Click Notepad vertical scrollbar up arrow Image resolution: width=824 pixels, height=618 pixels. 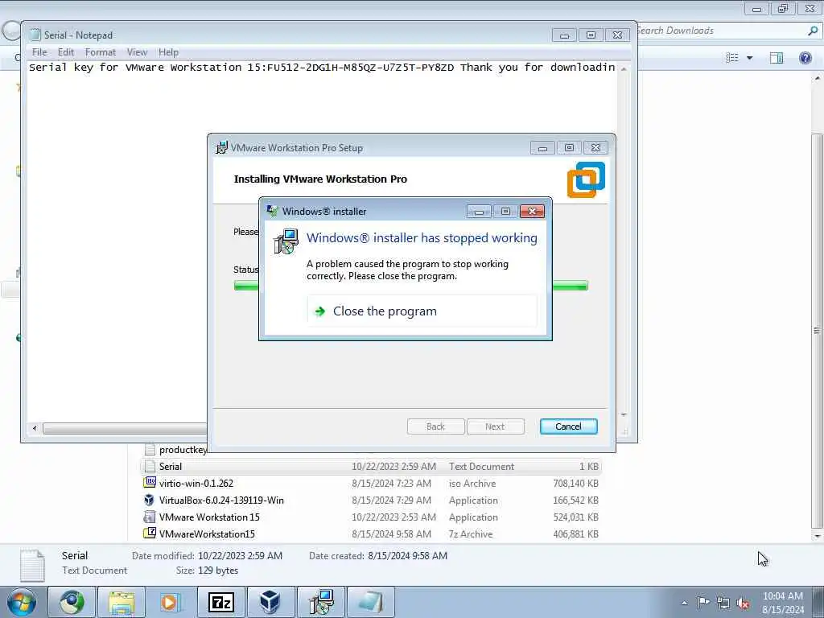tap(624, 69)
